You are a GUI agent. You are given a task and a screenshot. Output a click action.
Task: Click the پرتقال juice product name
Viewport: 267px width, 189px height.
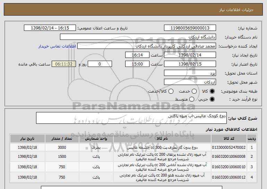[162, 157]
